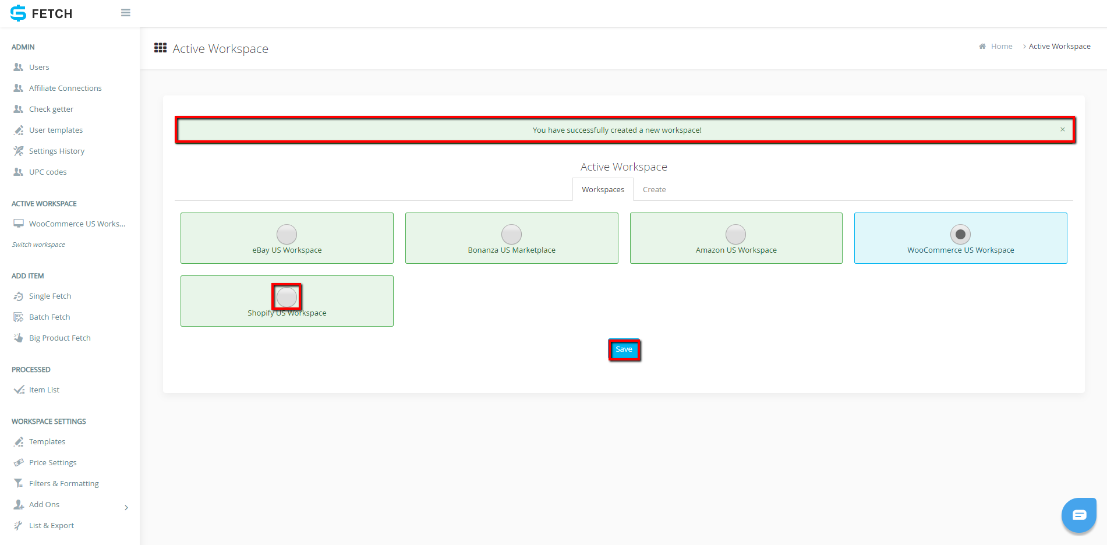Select the Amazon US Workspace radio button
This screenshot has height=545, width=1107.
point(735,234)
